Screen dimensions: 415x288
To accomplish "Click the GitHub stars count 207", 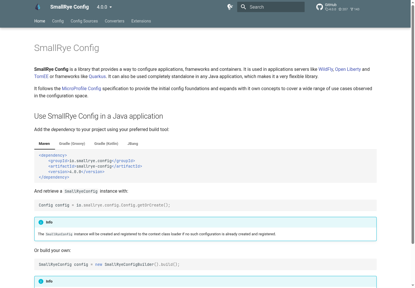I will [x=343, y=9].
